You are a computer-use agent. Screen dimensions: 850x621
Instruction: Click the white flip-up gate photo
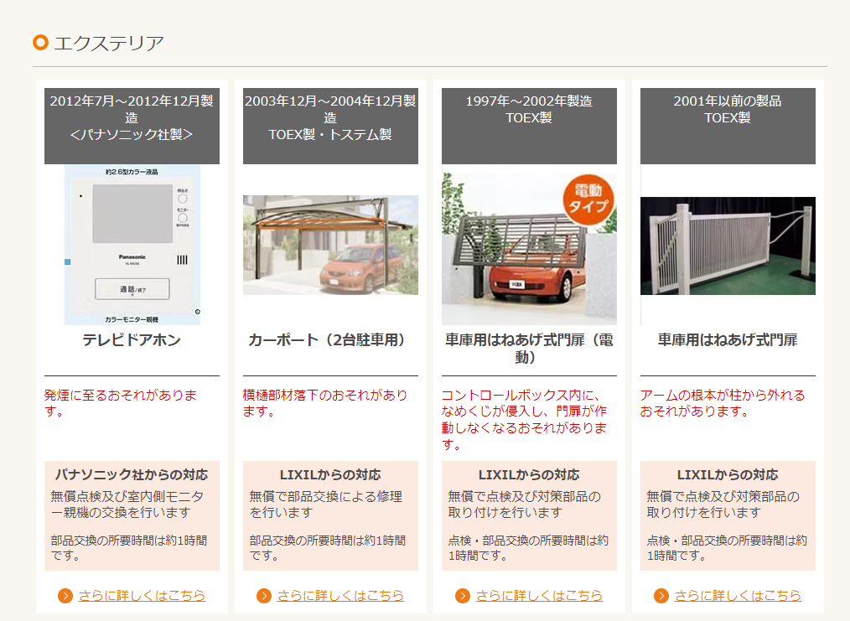(728, 246)
